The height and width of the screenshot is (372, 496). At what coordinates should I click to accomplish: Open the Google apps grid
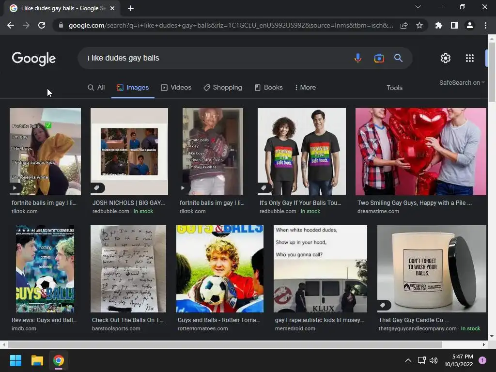click(x=470, y=58)
